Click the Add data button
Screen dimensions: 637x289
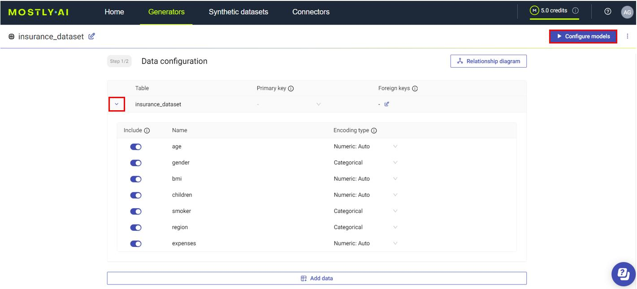(x=316, y=278)
